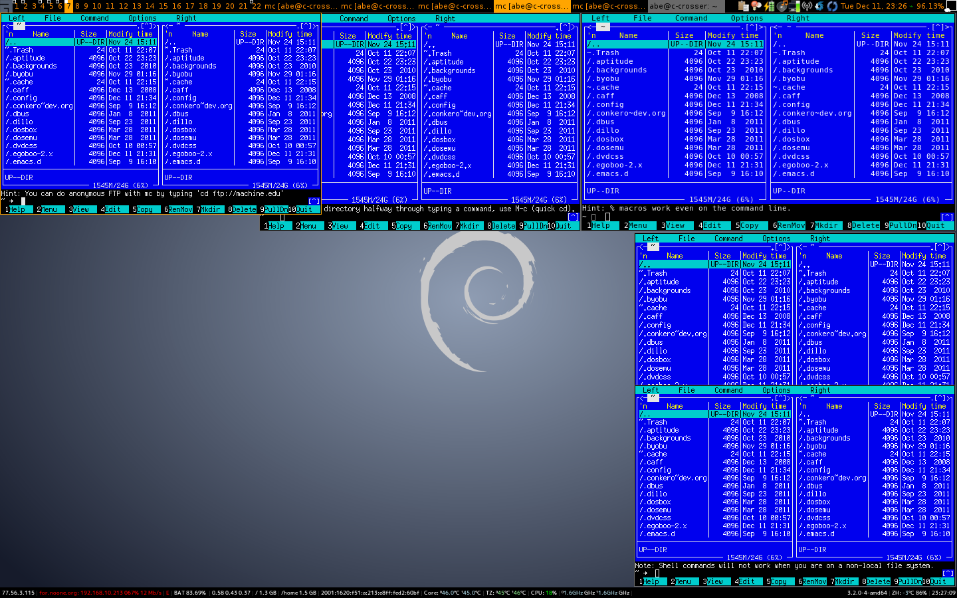The image size is (957, 598).
Task: Click the wireless antenna tray icon
Action: (807, 6)
